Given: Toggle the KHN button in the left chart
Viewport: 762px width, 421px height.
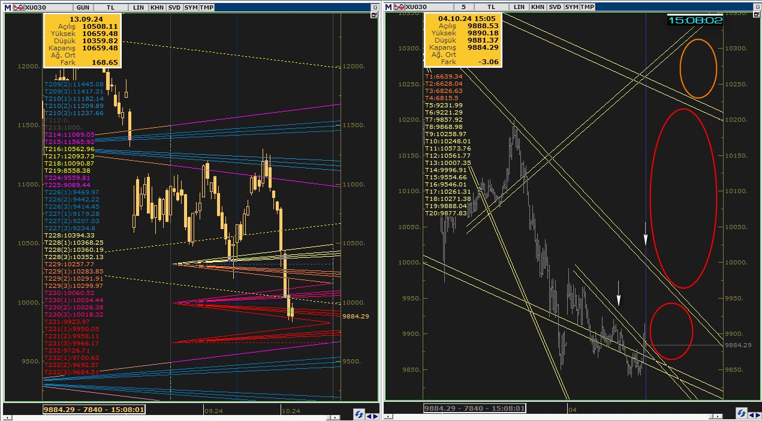Looking at the screenshot, I should tap(156, 7).
